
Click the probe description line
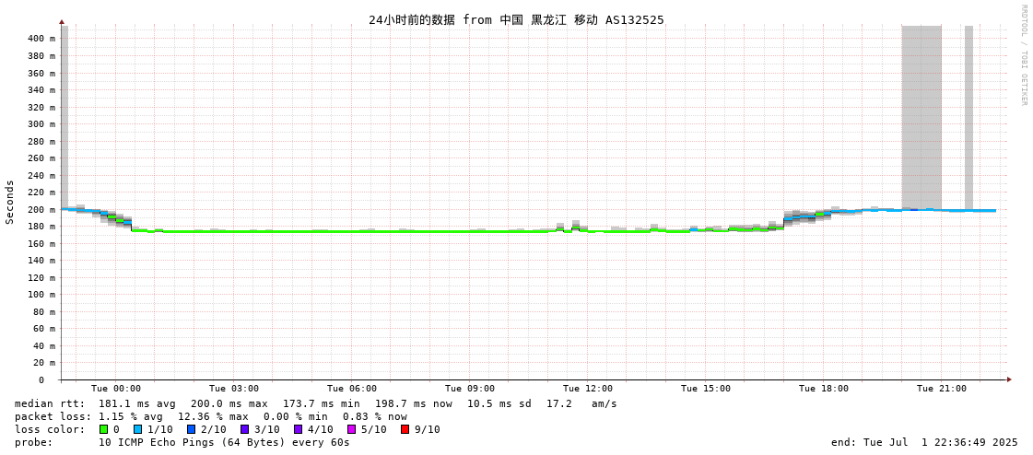[182, 442]
